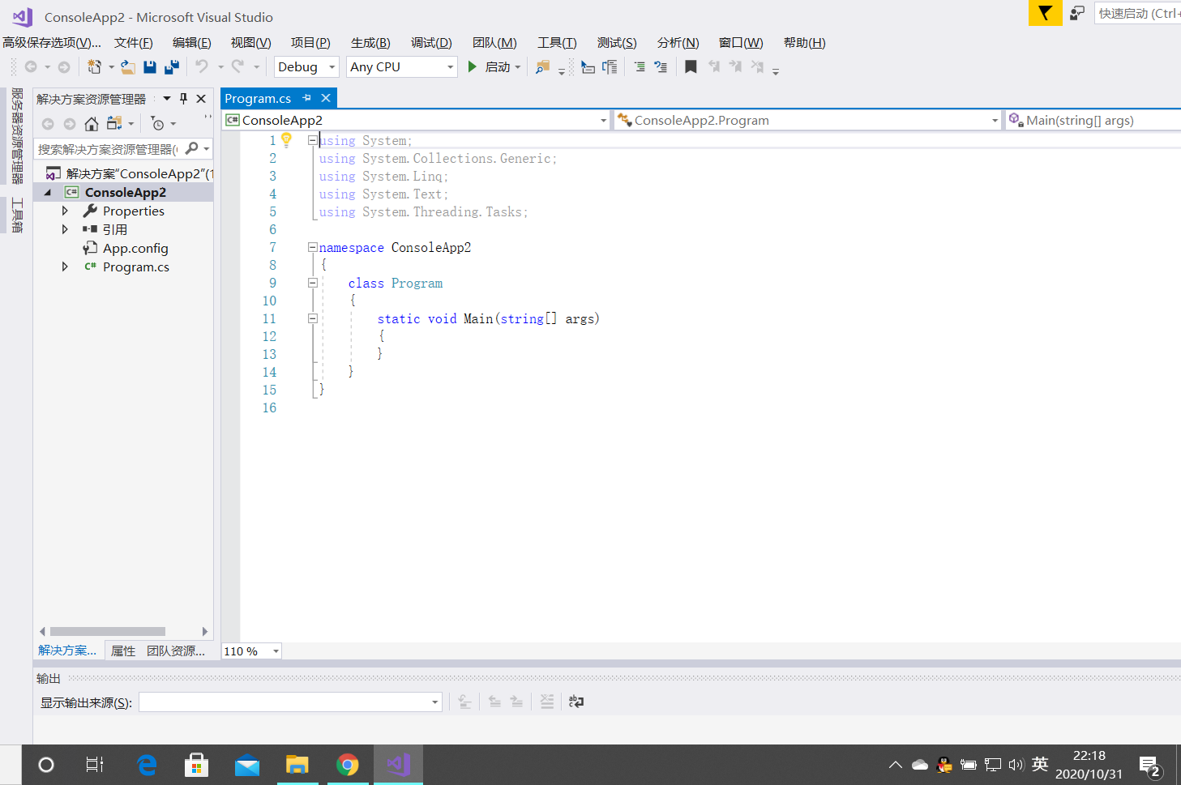This screenshot has width=1181, height=785.
Task: Expand the Properties node in Solution Explorer
Action: [x=65, y=211]
